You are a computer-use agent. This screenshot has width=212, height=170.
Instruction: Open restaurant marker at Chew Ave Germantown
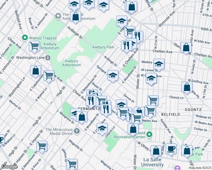click(91, 101)
